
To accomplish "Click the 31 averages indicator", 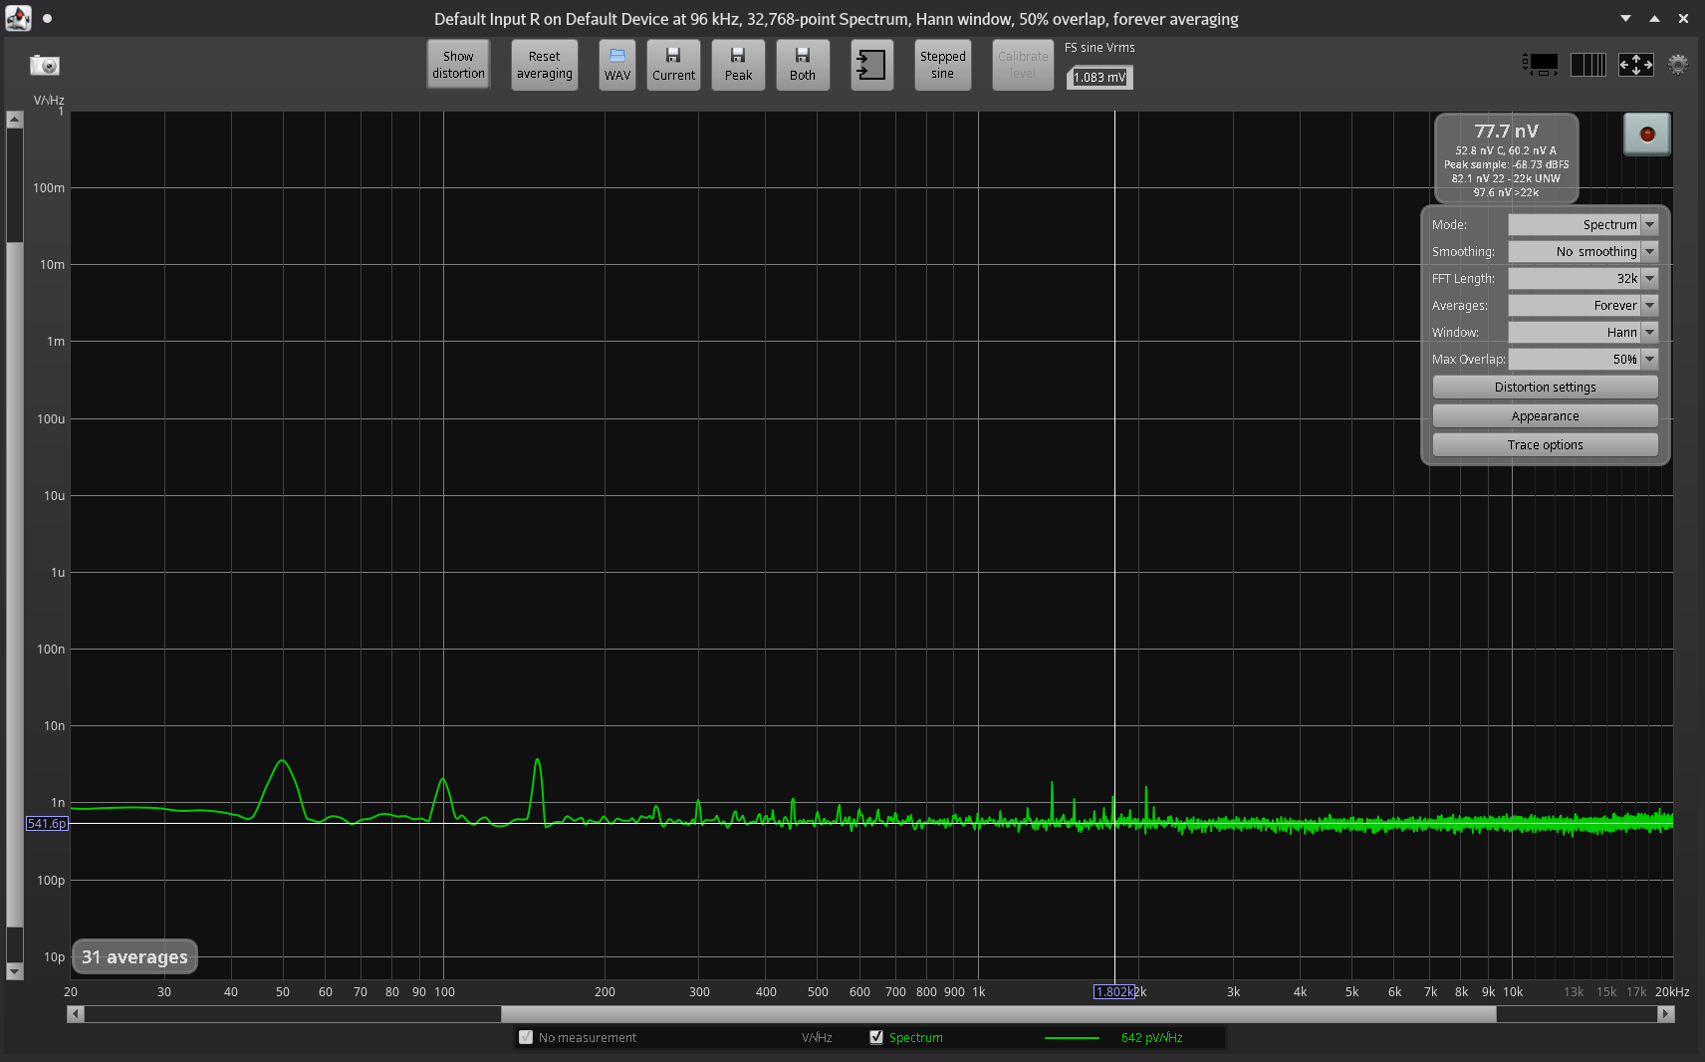I will click(x=134, y=956).
